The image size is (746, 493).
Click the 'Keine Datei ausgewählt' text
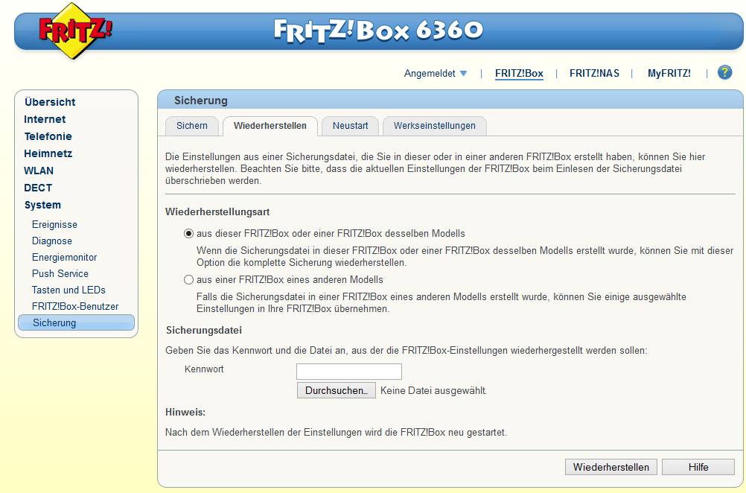[x=433, y=391]
